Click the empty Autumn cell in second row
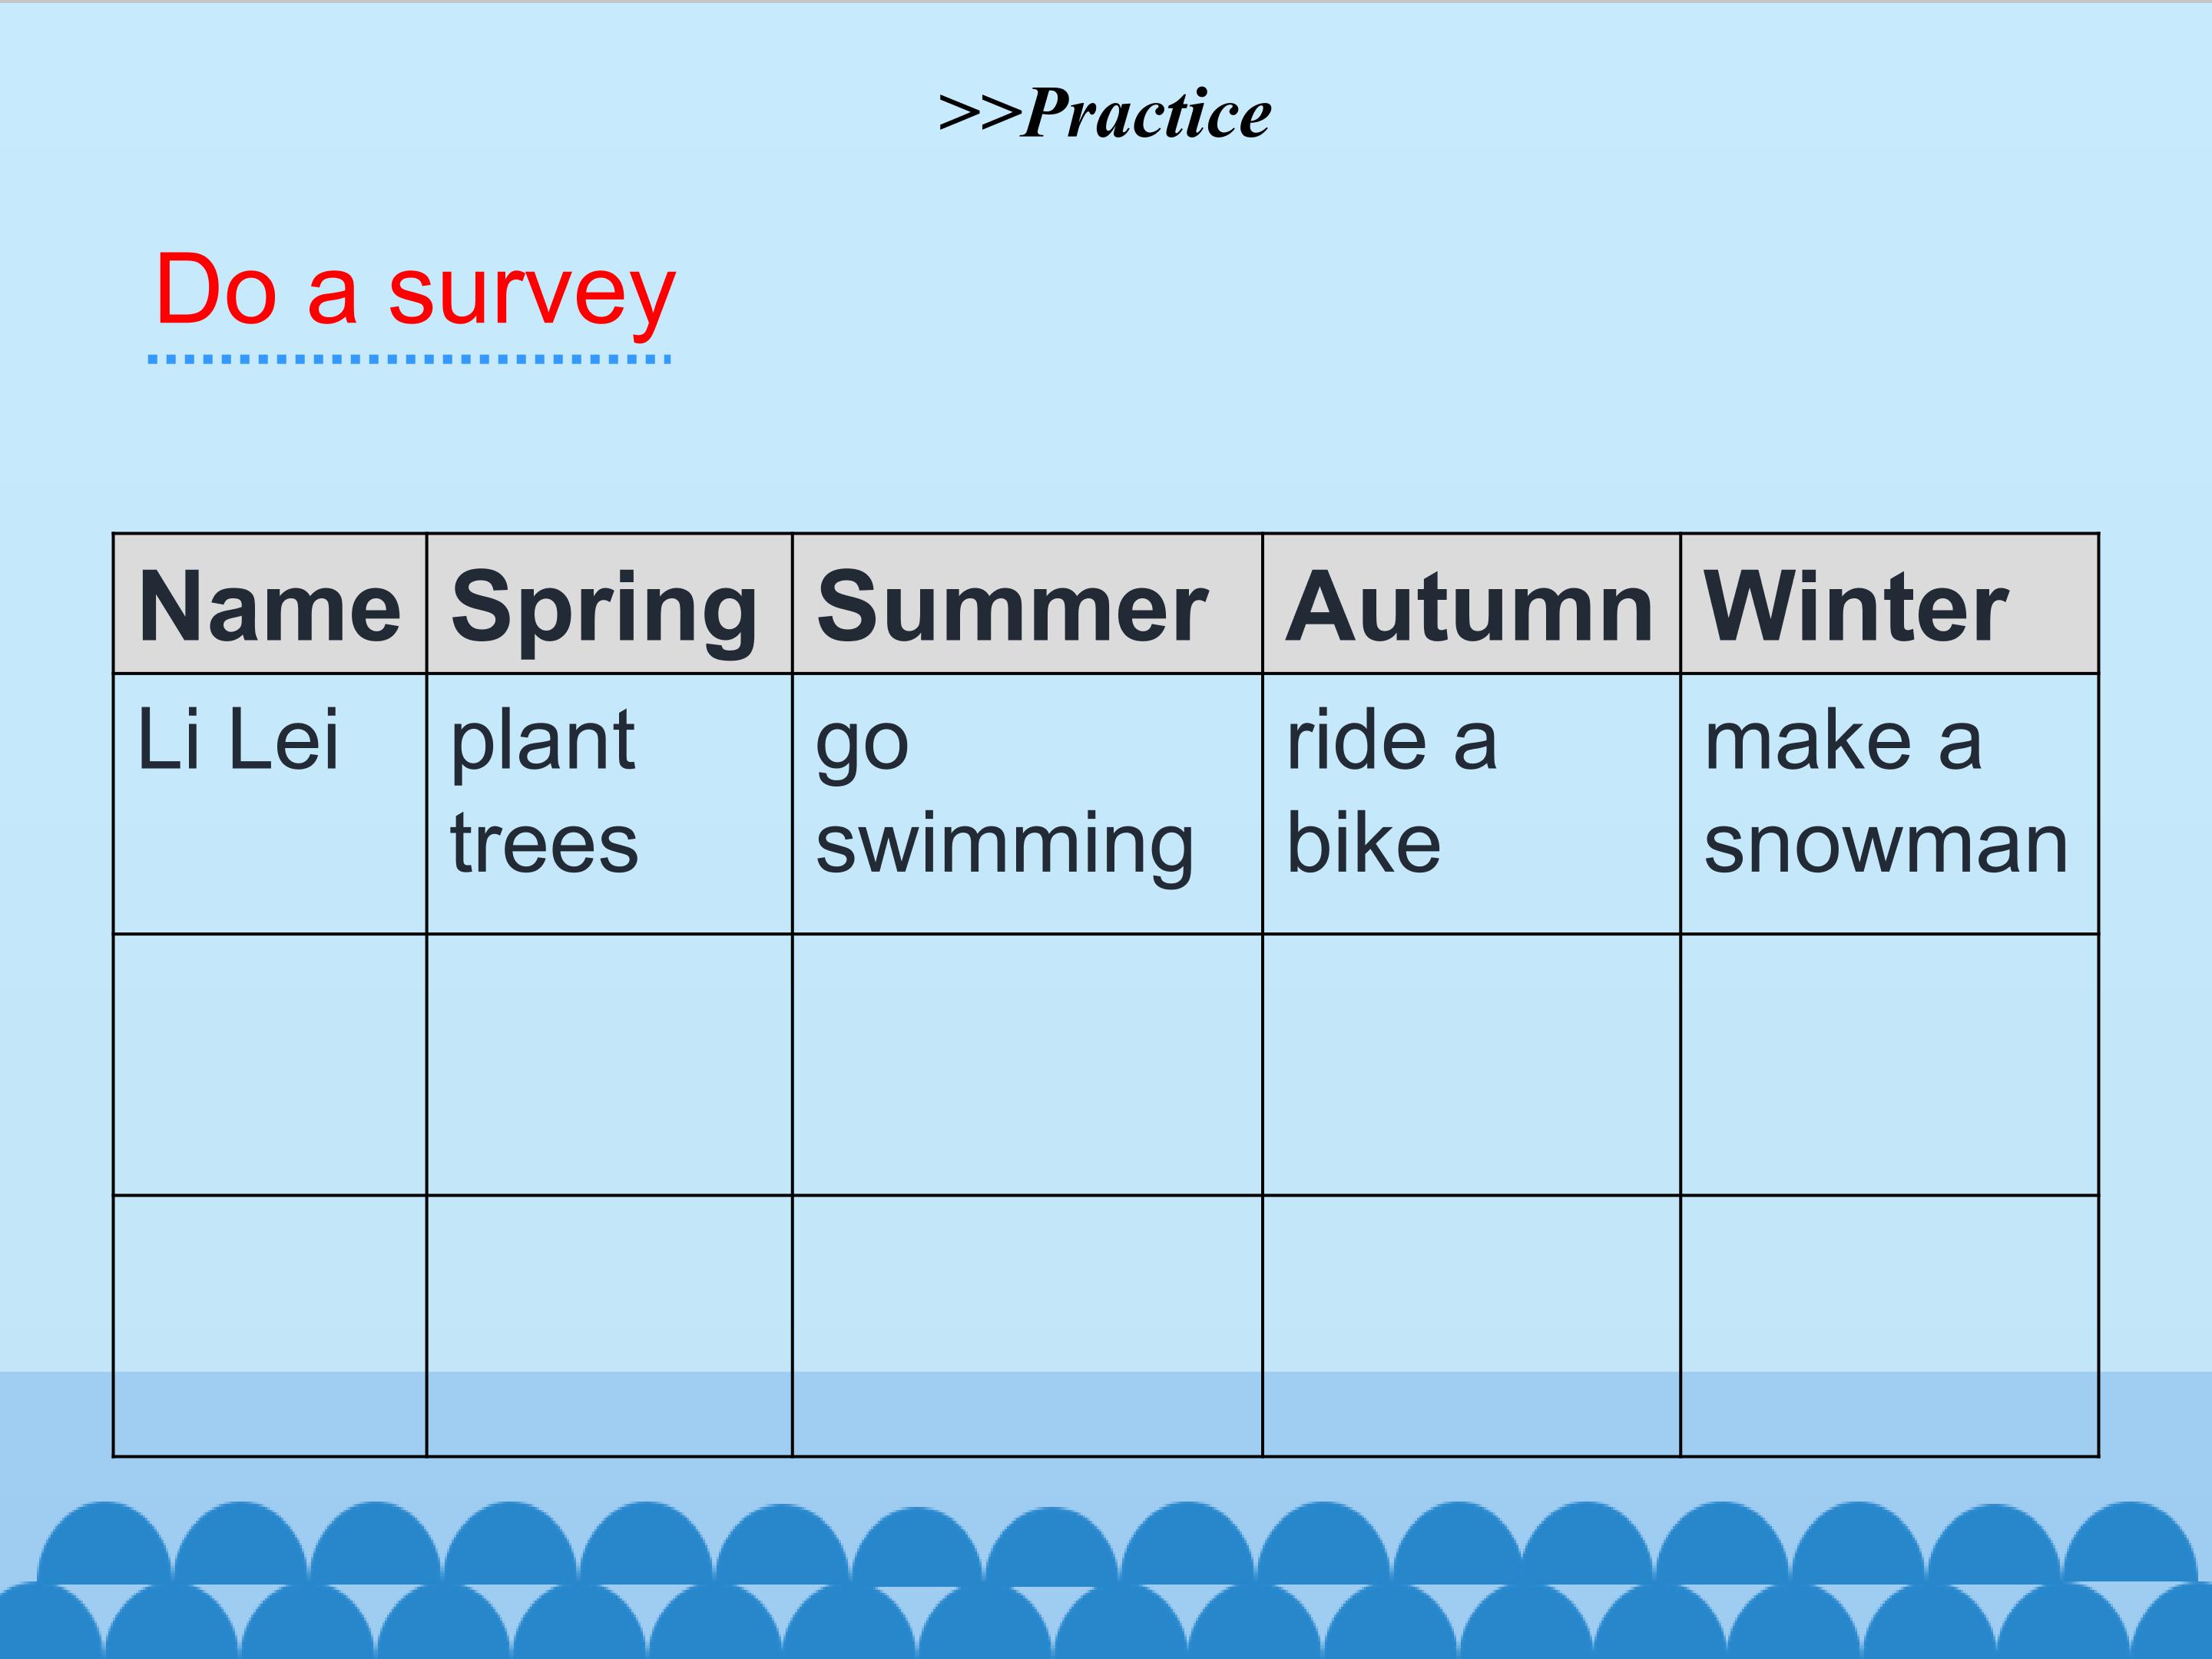The height and width of the screenshot is (1659, 2212). point(1472,1065)
